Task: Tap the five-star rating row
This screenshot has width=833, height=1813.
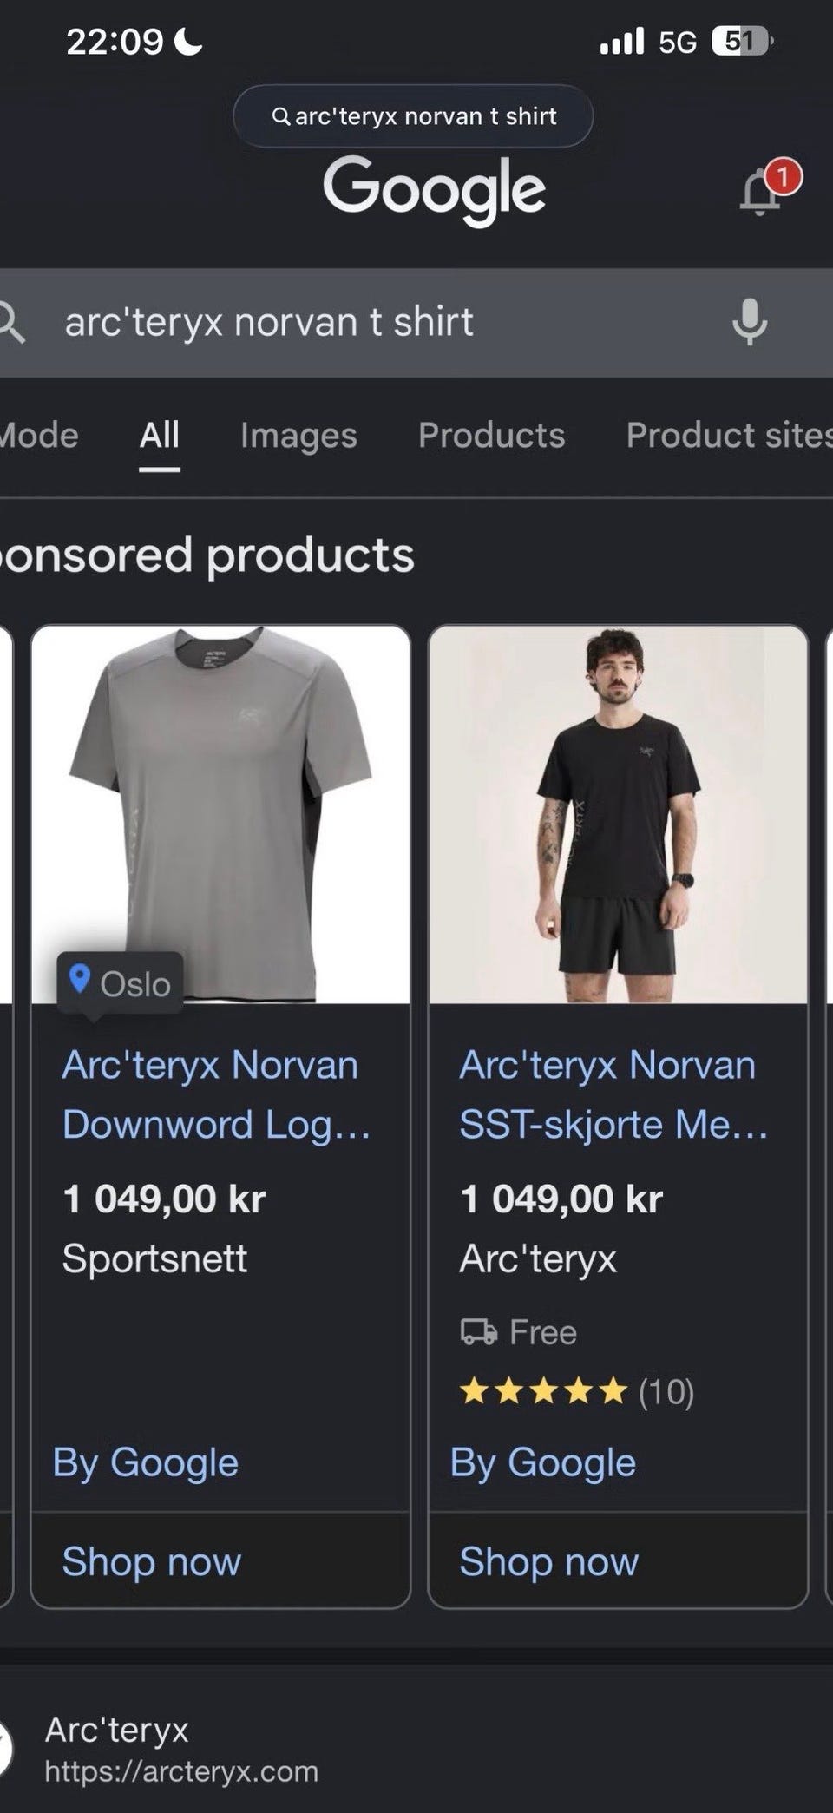Action: tap(576, 1391)
